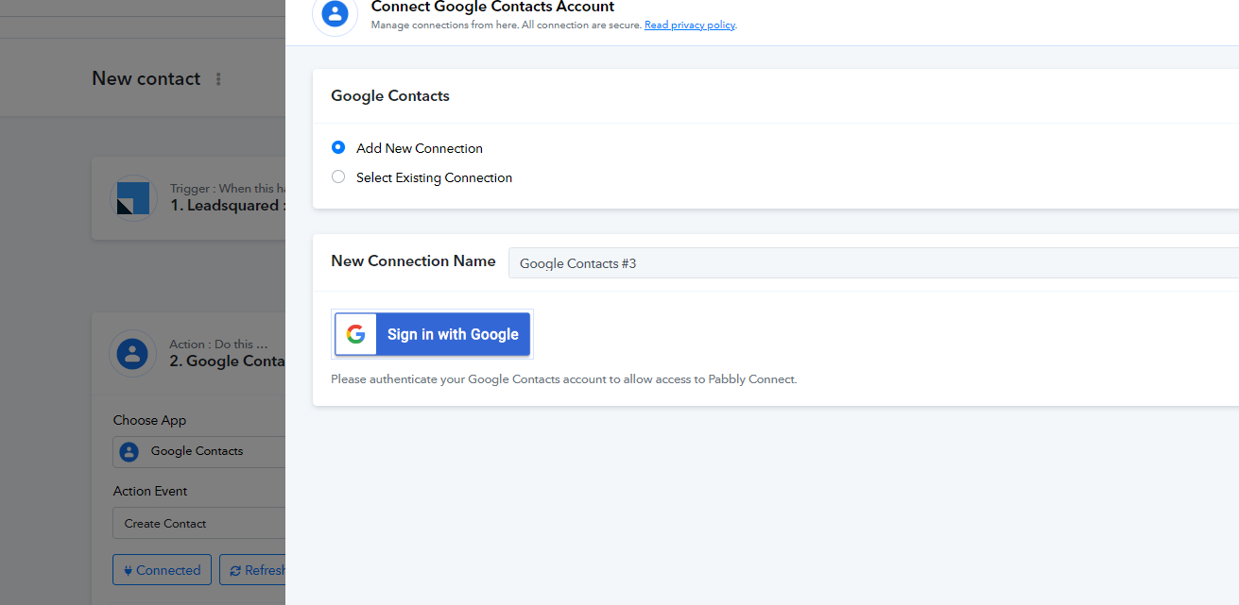The width and height of the screenshot is (1239, 605).
Task: Open the Read privacy policy link
Action: (690, 25)
